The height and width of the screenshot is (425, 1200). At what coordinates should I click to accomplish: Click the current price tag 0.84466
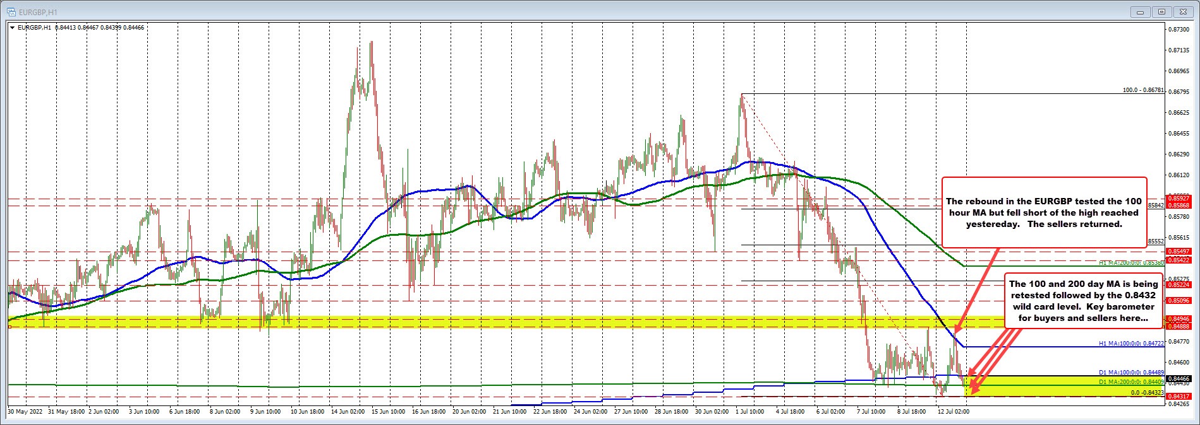click(x=1179, y=378)
